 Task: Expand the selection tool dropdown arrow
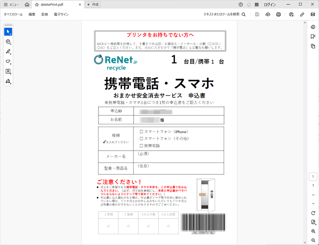coord(11,34)
